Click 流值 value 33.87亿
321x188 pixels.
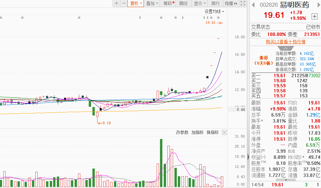click(x=312, y=175)
